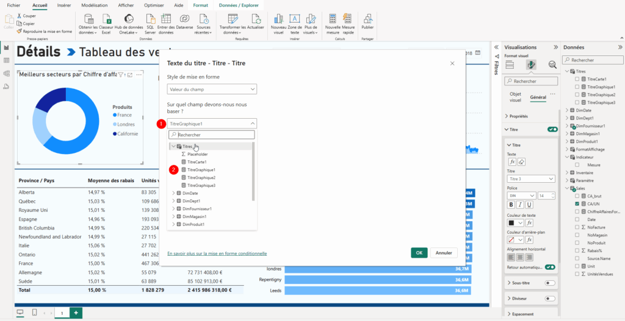Open the Afficher tab

coord(126,5)
